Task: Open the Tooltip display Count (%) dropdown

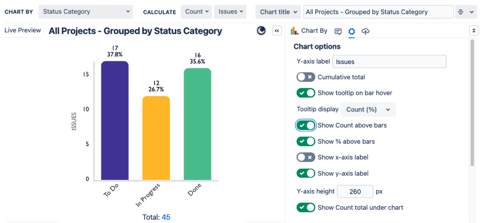Action: tap(368, 110)
